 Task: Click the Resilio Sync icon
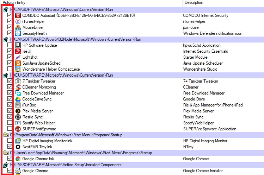[x=18, y=117]
